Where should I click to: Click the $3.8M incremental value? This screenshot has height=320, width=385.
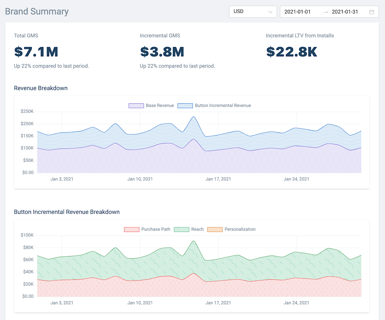(x=162, y=52)
